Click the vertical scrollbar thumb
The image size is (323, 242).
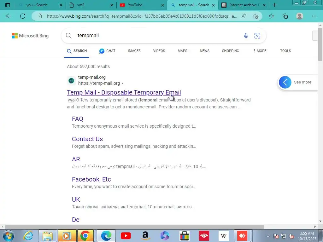[320, 44]
